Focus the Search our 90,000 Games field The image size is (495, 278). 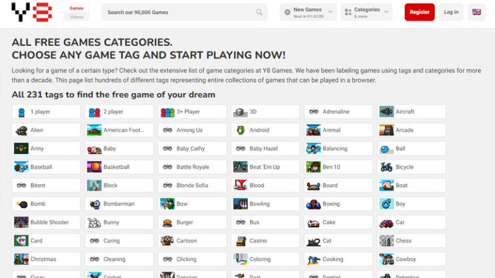(x=177, y=12)
